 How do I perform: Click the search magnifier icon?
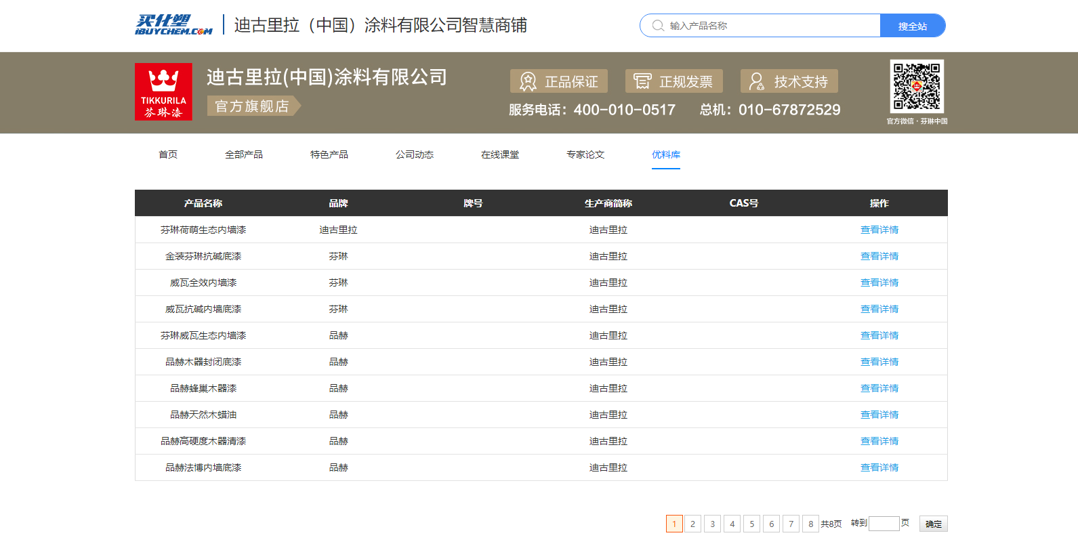(x=658, y=26)
